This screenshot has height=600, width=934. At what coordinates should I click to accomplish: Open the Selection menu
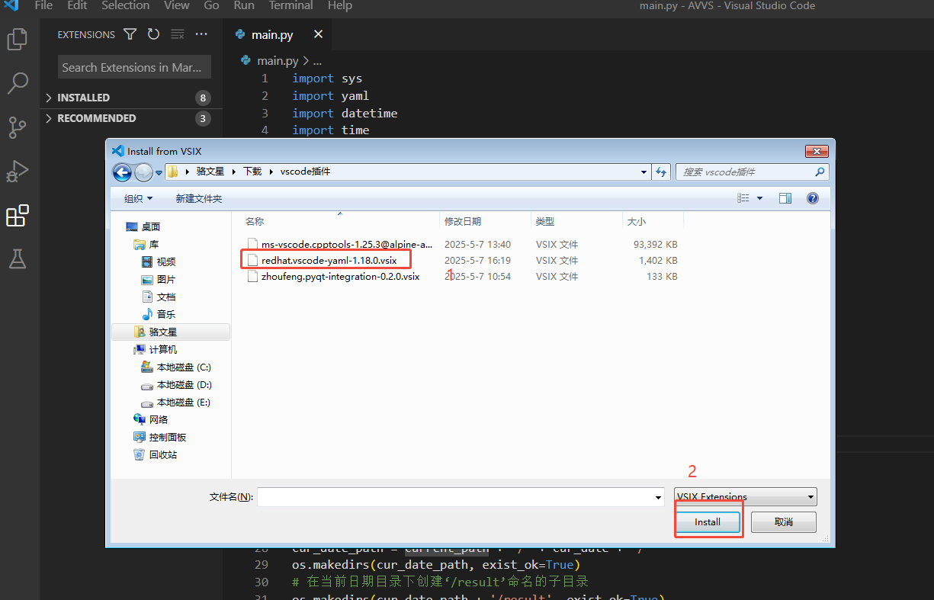point(126,5)
